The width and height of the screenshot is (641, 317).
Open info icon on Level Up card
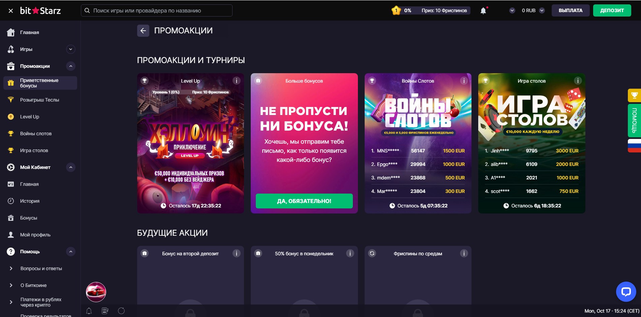[236, 81]
